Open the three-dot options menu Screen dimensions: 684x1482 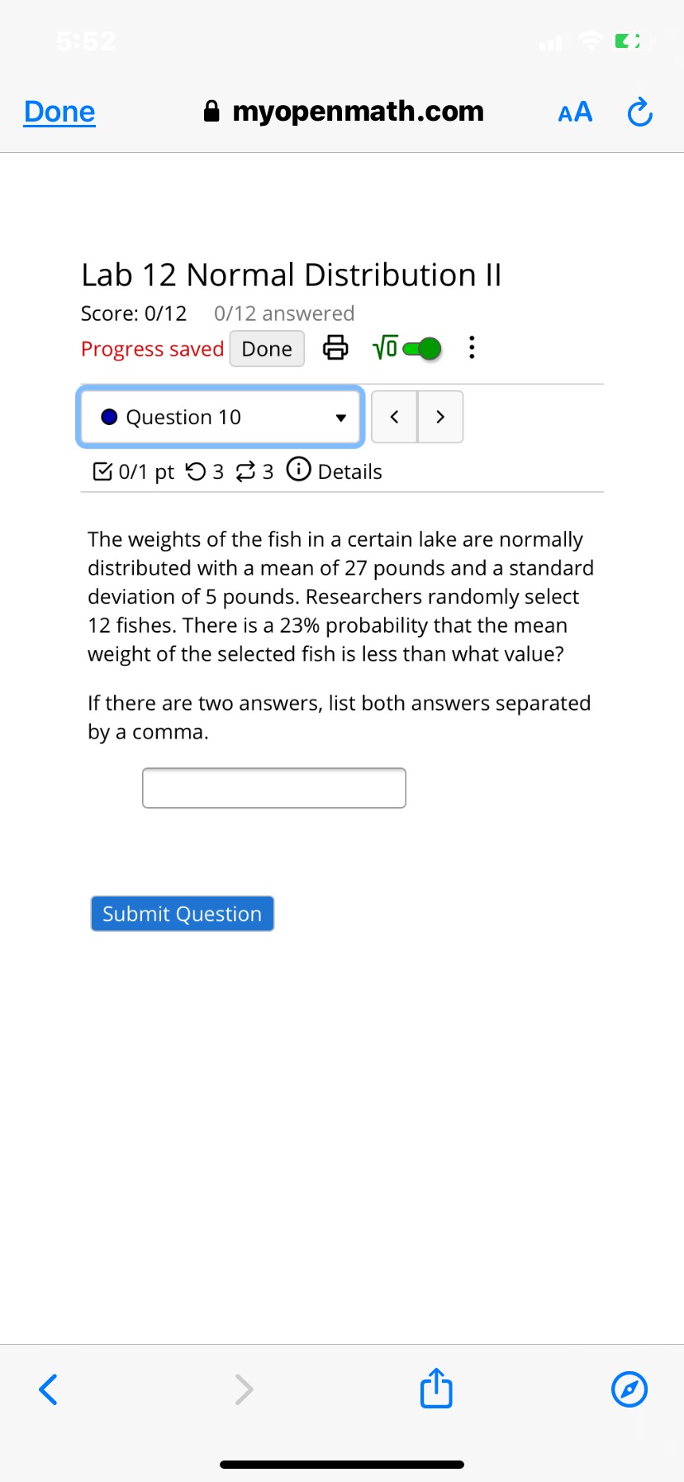point(471,347)
